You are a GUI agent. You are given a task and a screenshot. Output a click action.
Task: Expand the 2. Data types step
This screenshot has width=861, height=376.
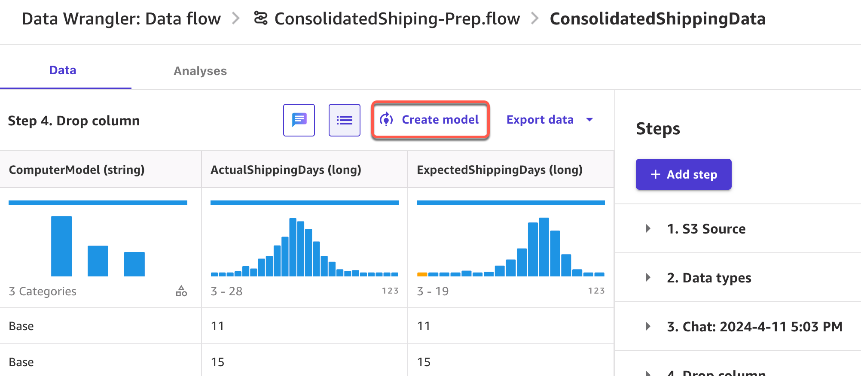coord(648,277)
